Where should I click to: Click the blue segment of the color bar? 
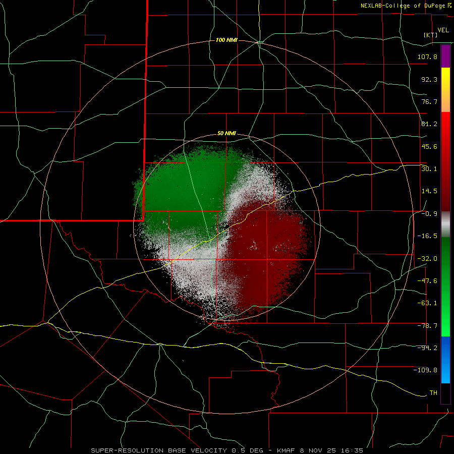coord(445,360)
